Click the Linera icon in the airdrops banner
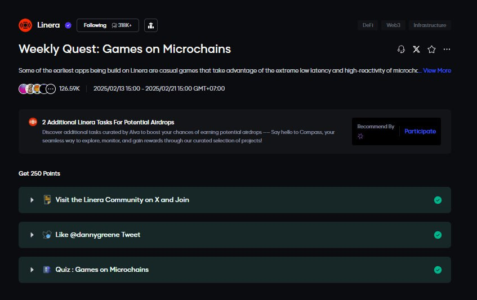This screenshot has width=477, height=300. (33, 122)
